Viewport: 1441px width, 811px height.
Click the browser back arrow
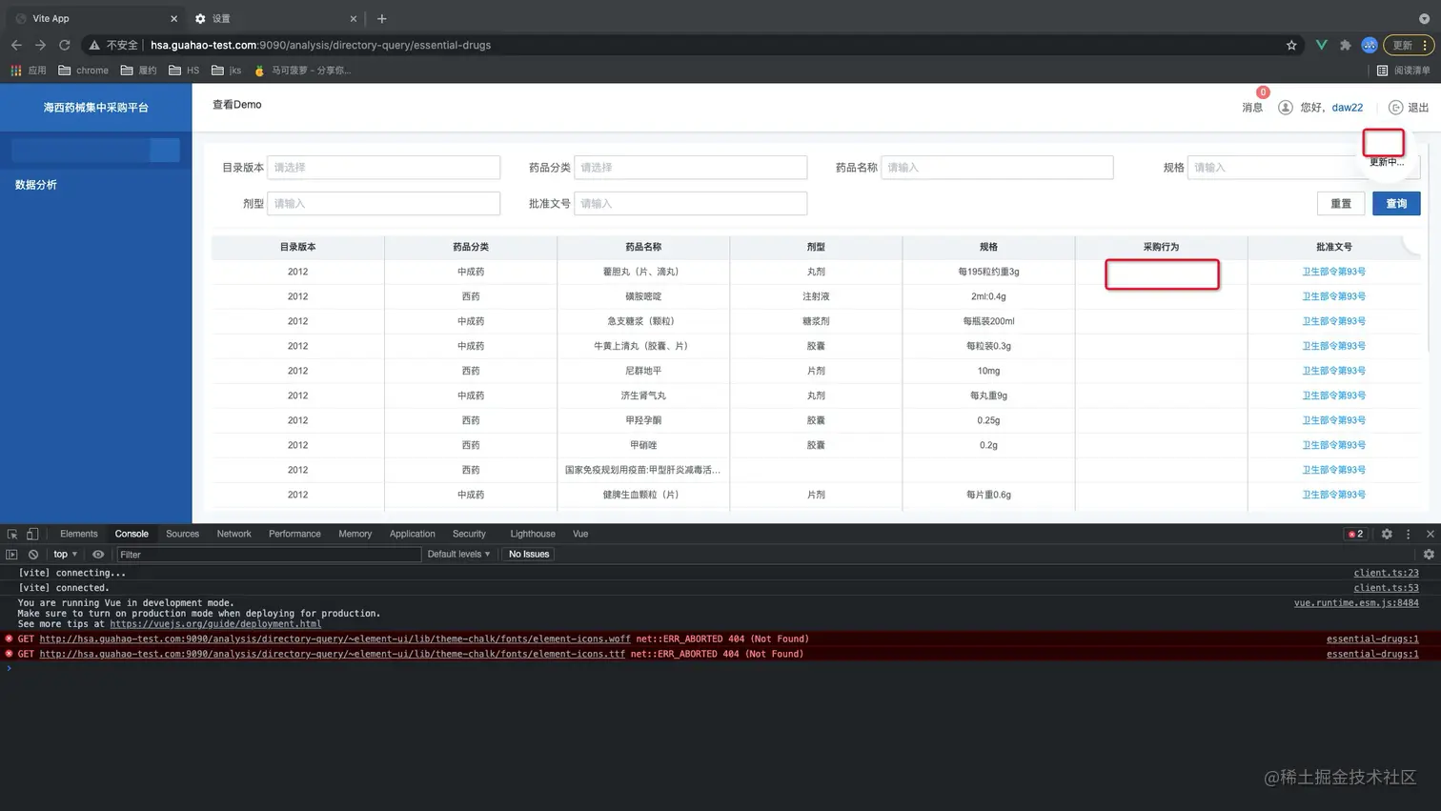[x=16, y=45]
